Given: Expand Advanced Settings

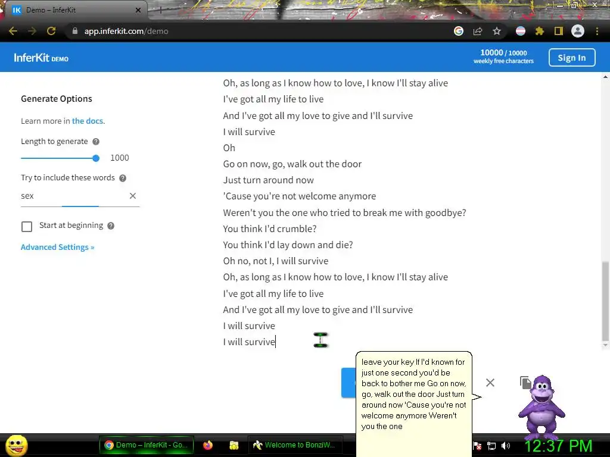Looking at the screenshot, I should (x=58, y=247).
